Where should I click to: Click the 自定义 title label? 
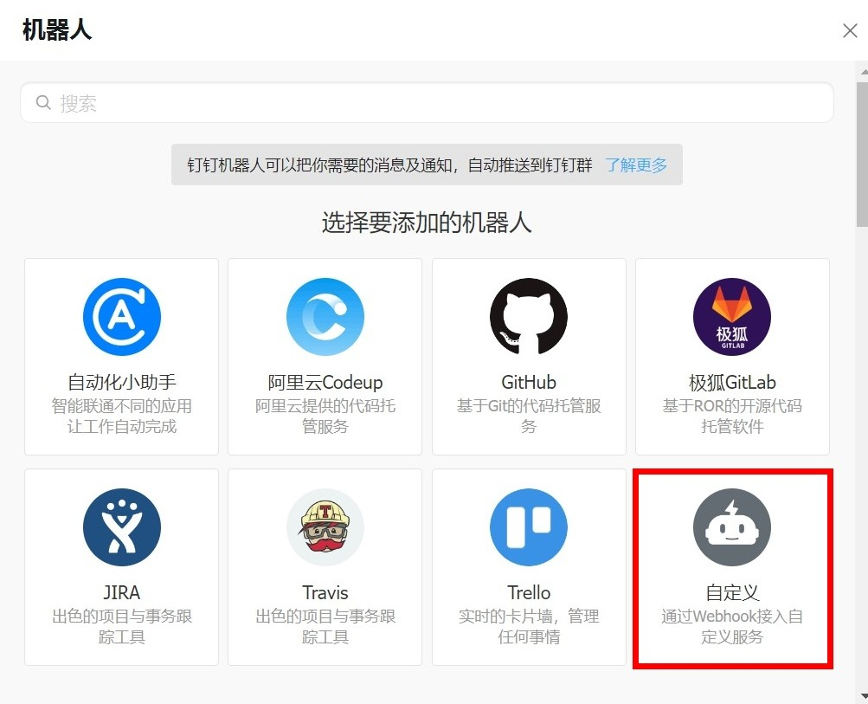coord(732,592)
